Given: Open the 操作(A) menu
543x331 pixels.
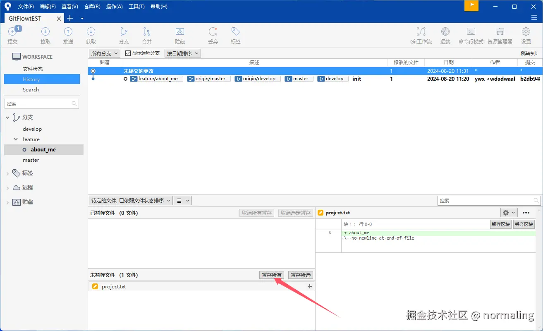Looking at the screenshot, I should pyautogui.click(x=115, y=7).
